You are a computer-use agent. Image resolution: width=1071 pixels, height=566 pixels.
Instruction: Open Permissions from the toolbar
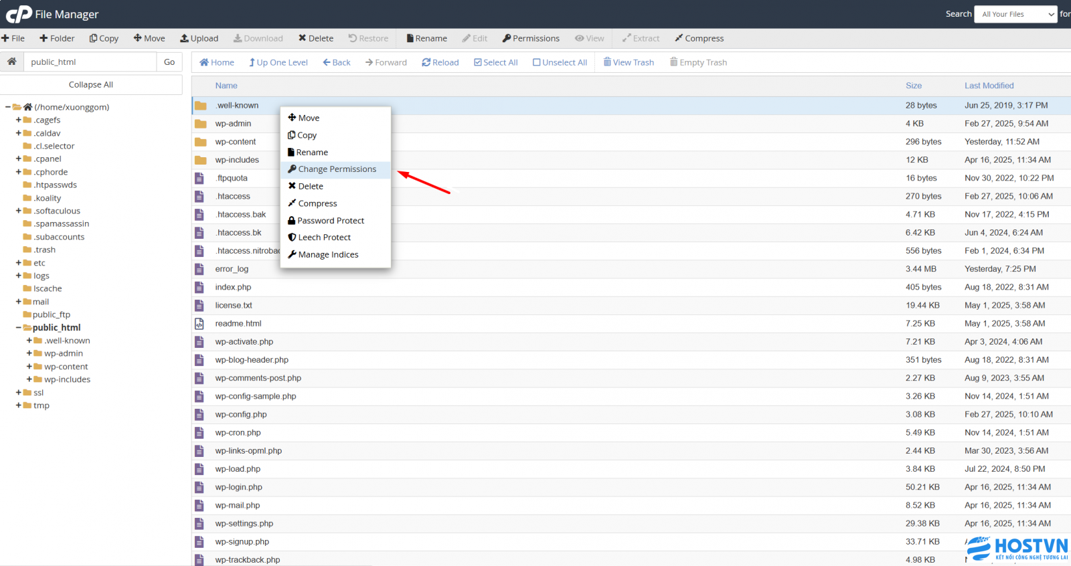pos(531,38)
